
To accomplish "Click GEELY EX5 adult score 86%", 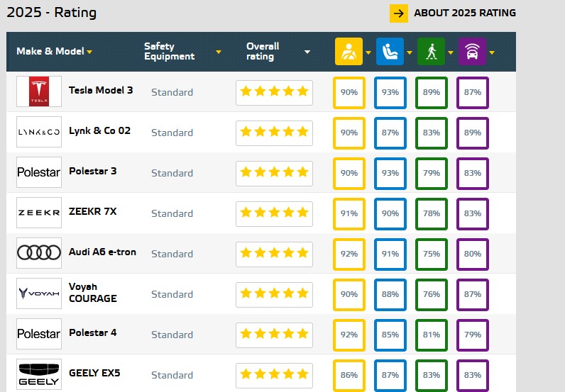I will tap(349, 375).
